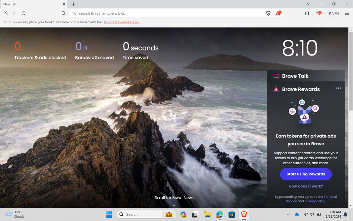Open File Explorer from the taskbar

pos(207,215)
